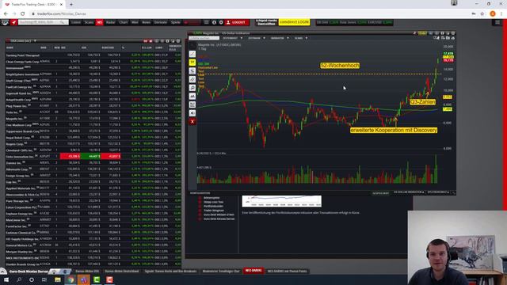Select the trend line drawing tool in chart
The image size is (507, 285).
point(192,54)
